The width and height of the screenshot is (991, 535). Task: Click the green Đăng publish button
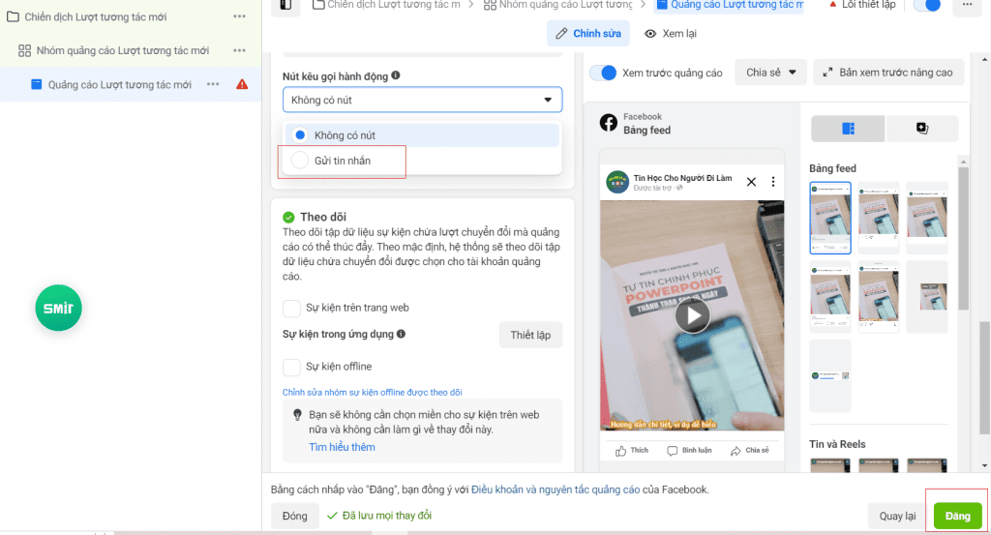pyautogui.click(x=957, y=516)
